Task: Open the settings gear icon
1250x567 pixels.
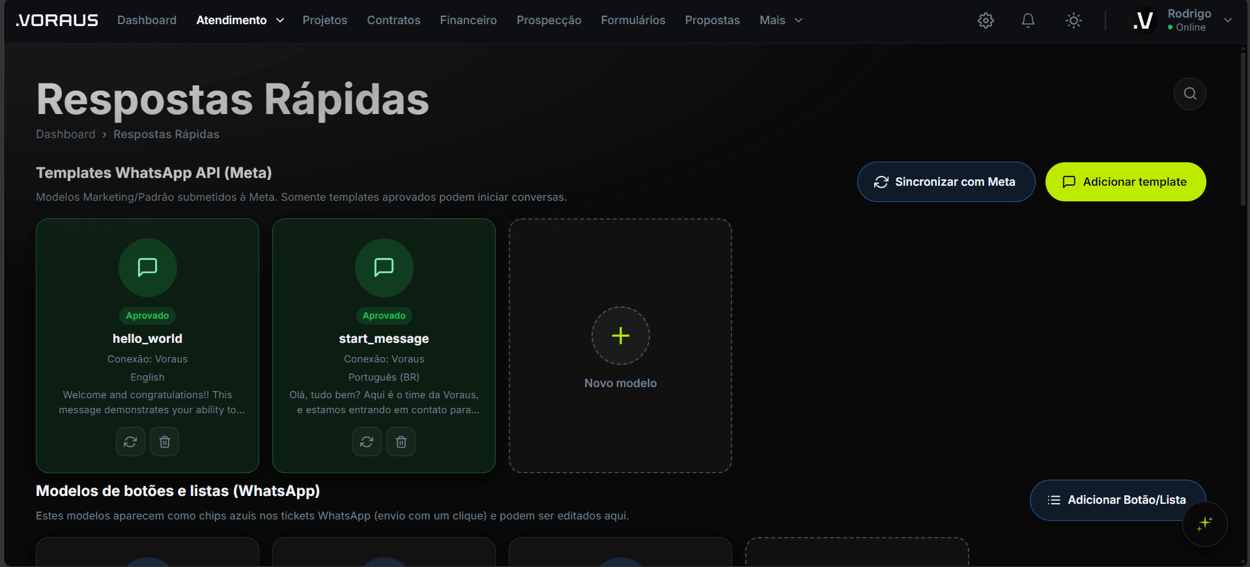Action: click(986, 20)
